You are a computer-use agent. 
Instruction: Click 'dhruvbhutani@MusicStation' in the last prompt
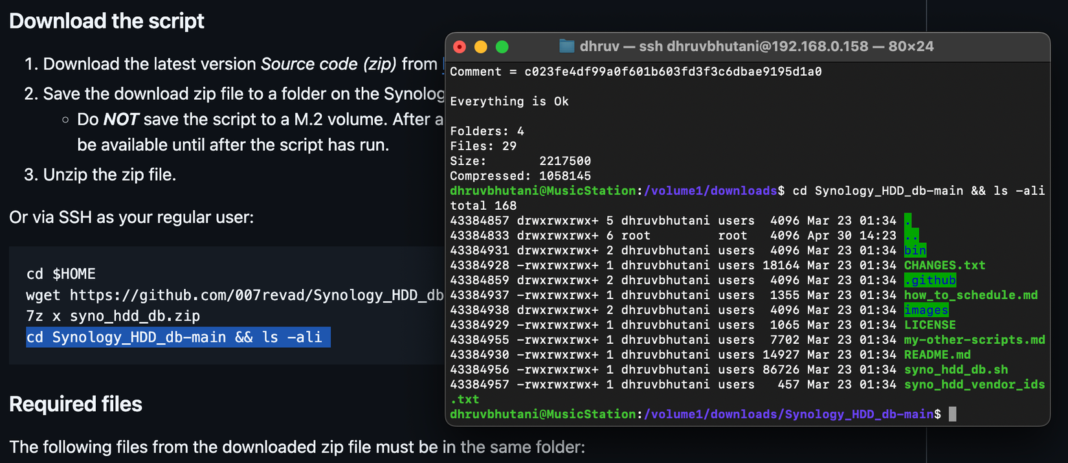pyautogui.click(x=543, y=414)
